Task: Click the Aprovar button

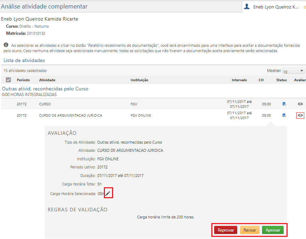Action: (273, 230)
